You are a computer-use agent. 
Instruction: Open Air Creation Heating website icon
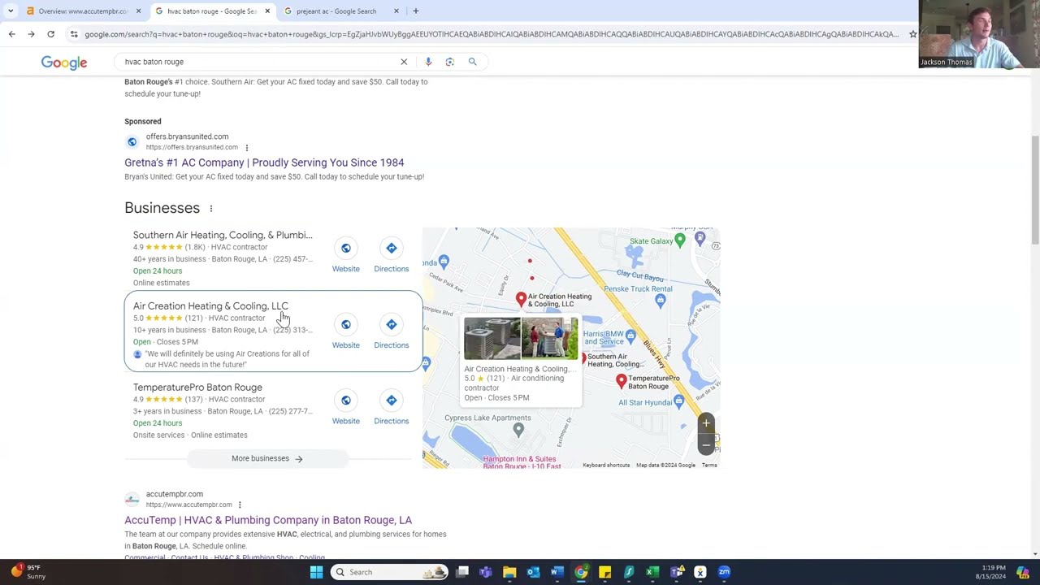pyautogui.click(x=345, y=324)
